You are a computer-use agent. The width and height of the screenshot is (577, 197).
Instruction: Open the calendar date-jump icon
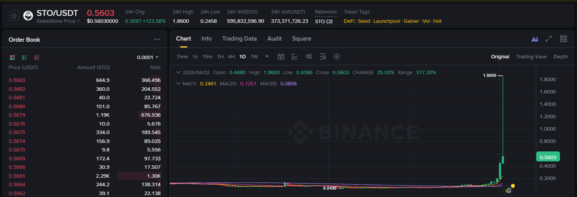(x=281, y=56)
